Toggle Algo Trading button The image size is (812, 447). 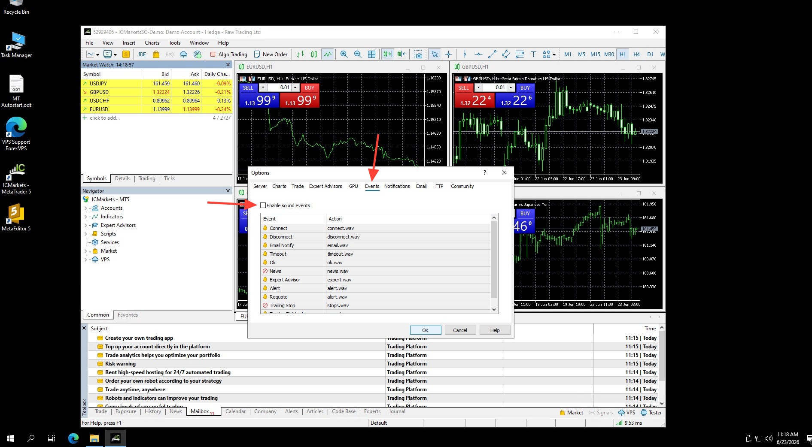click(229, 54)
